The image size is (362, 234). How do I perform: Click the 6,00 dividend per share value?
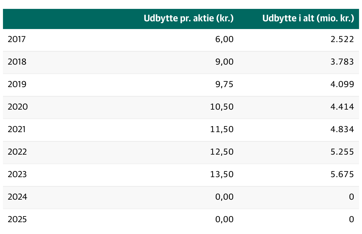tap(224, 39)
